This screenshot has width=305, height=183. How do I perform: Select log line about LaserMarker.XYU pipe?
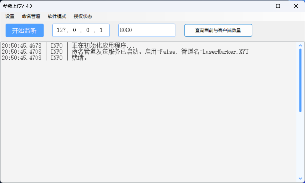tap(125, 52)
